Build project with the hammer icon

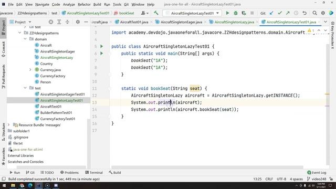156,13
